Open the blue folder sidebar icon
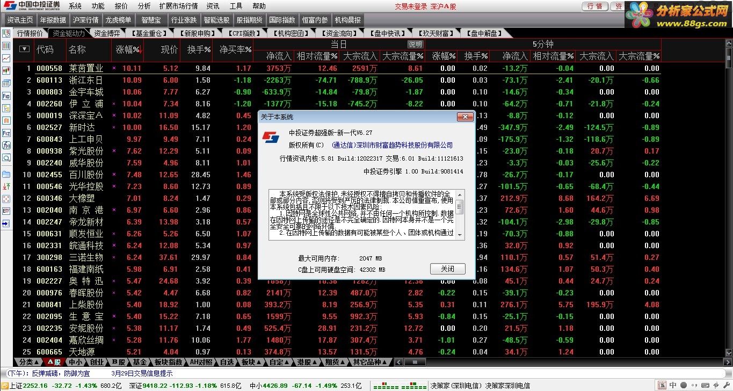 tap(6, 174)
